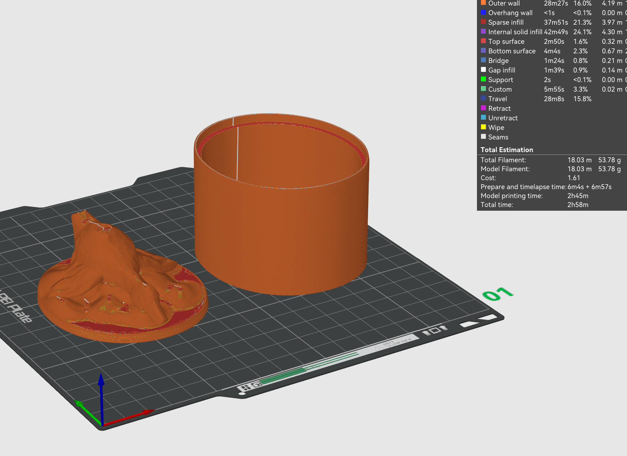Click the Top surface red swatch
627x456 pixels.
[x=483, y=41]
